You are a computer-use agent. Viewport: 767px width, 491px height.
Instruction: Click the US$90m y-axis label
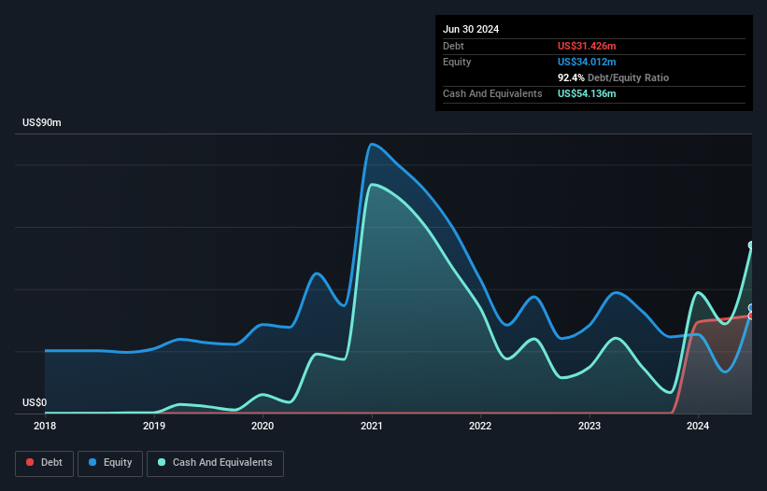click(42, 122)
